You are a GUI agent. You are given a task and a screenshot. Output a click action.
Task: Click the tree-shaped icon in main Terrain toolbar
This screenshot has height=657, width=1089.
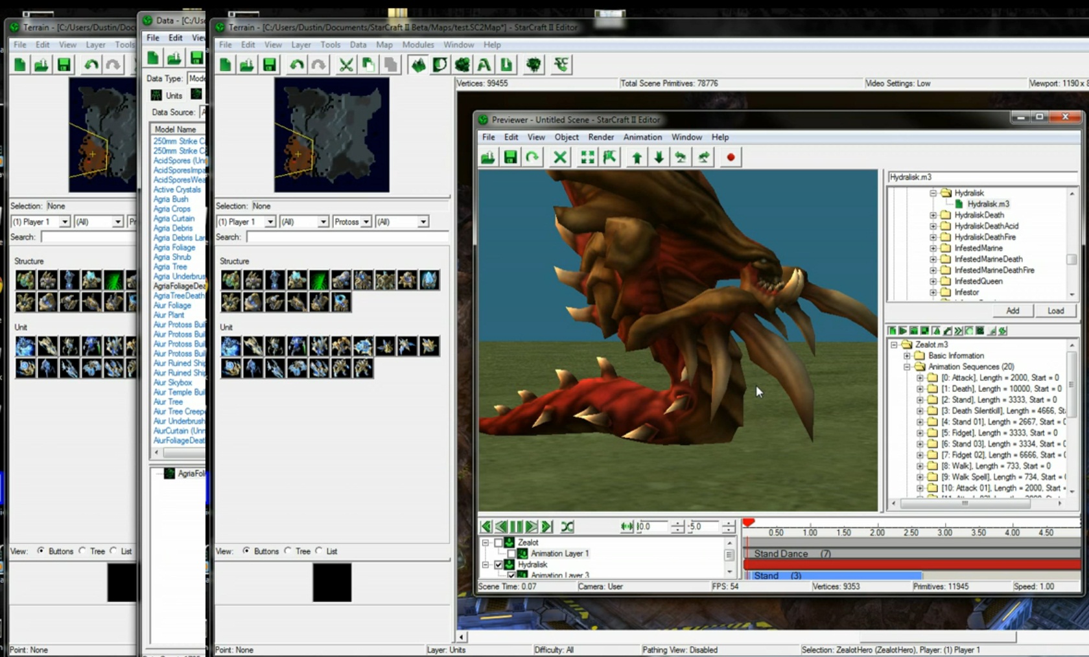(533, 65)
